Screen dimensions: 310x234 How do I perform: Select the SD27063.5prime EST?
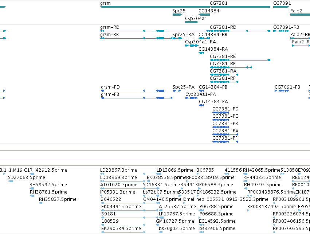pos(11,181)
